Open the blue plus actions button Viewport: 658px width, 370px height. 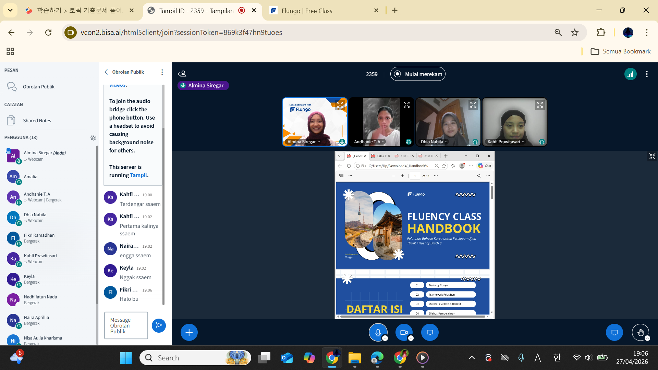189,332
